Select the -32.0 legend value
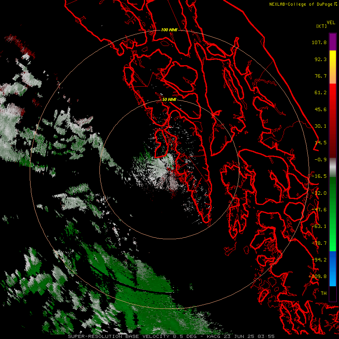 click(319, 193)
